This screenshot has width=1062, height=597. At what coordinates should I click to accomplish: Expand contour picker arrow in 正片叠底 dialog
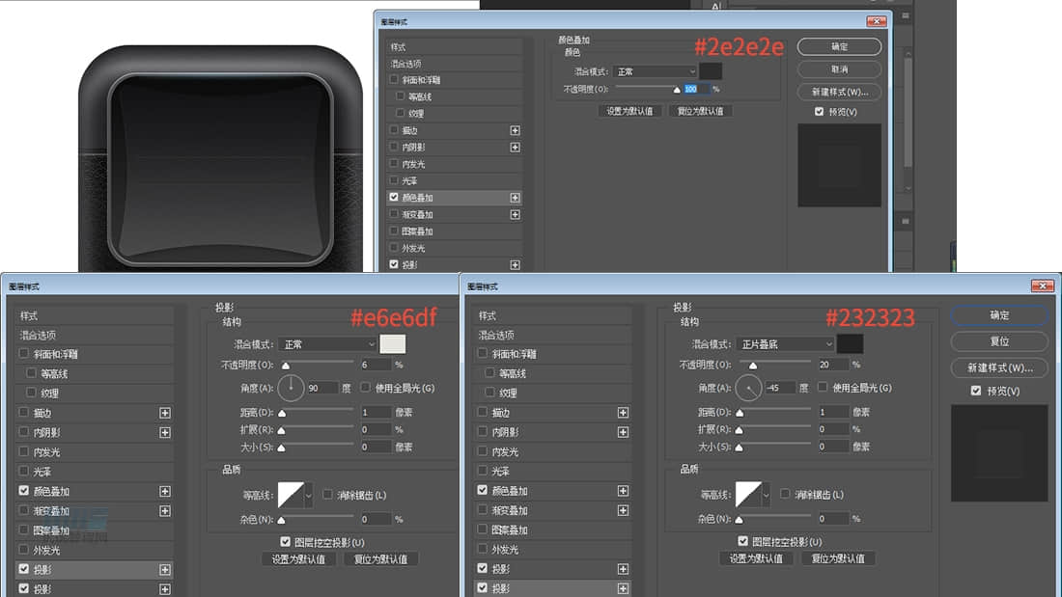click(766, 495)
